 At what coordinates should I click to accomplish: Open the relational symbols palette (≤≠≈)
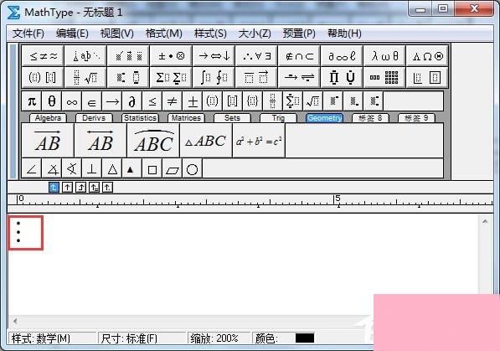pyautogui.click(x=43, y=56)
